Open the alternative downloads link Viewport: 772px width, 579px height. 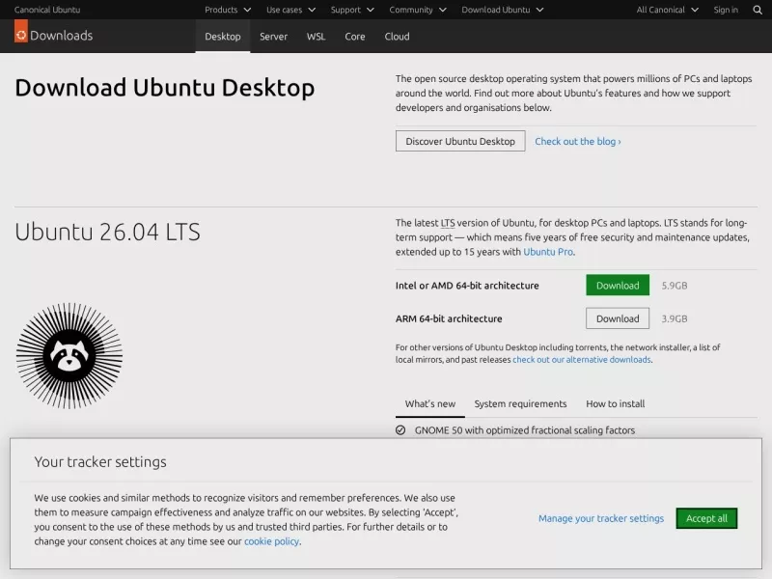coord(582,360)
